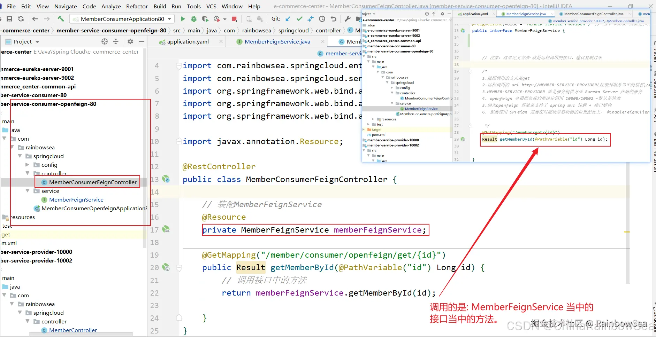Click the Synchronize refresh icon
This screenshot has width=656, height=337.
[21, 19]
